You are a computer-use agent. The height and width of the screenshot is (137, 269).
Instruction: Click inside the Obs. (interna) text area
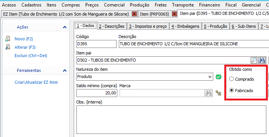coord(171,119)
